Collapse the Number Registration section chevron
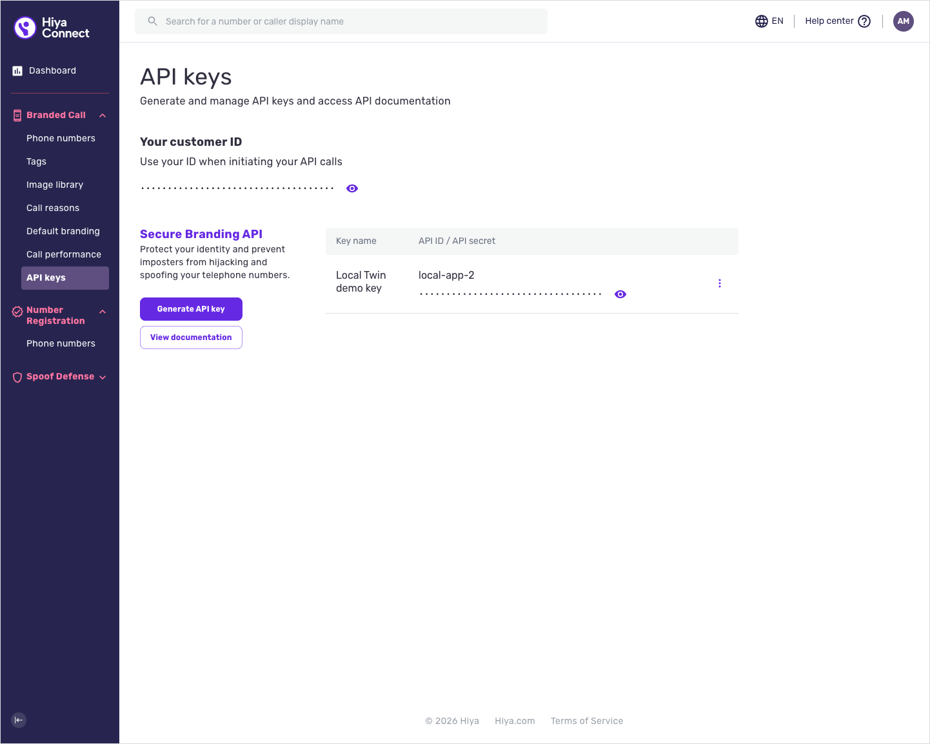This screenshot has height=744, width=930. point(103,312)
